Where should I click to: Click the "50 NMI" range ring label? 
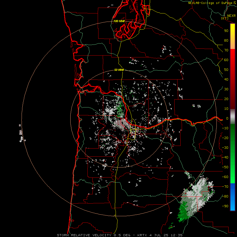[119, 70]
